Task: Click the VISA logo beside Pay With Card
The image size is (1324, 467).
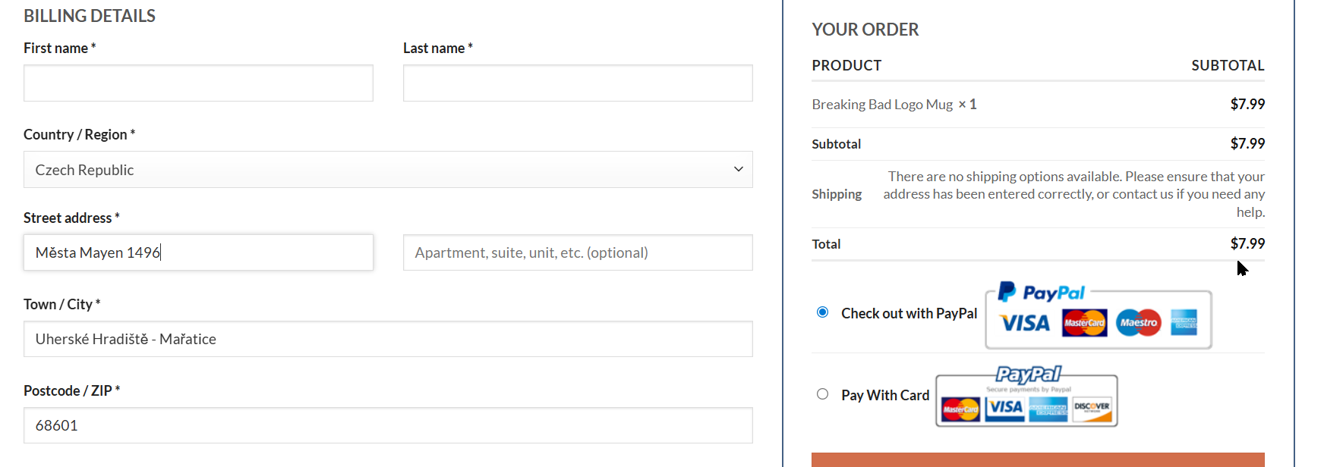Action: (1005, 409)
